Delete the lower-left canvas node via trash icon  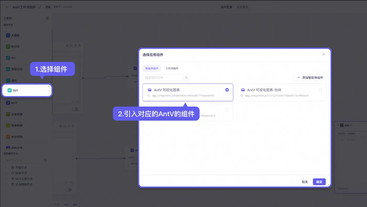[x=73, y=126]
